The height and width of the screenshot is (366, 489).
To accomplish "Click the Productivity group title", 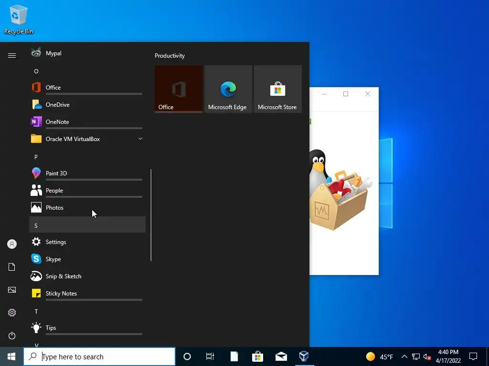I will (x=170, y=56).
